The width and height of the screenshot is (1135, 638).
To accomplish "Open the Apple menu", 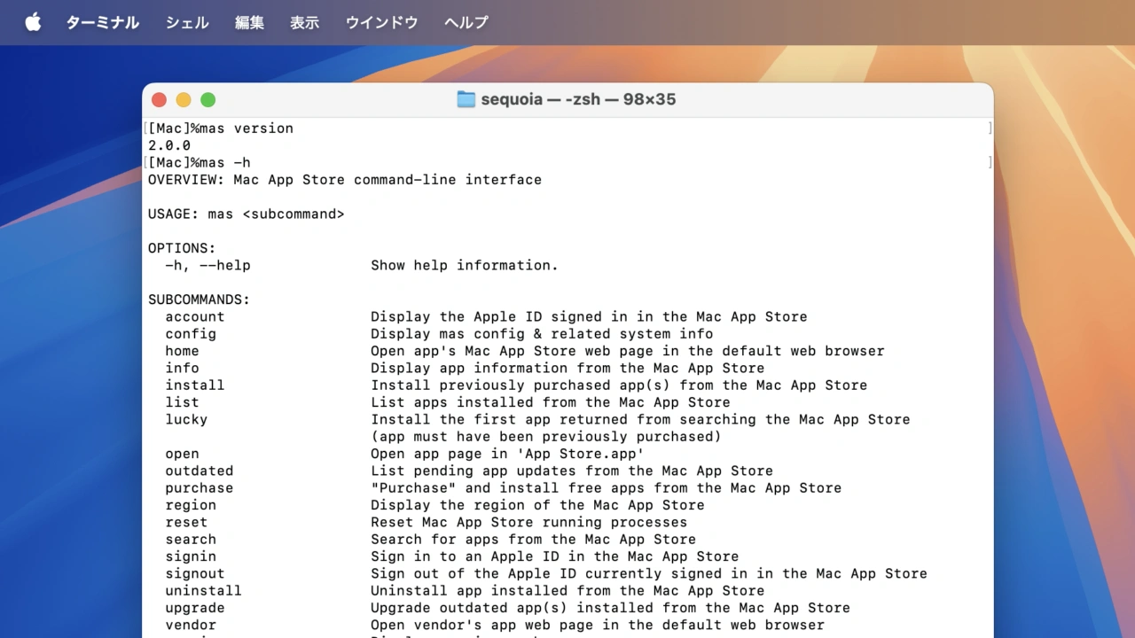I will coord(33,22).
